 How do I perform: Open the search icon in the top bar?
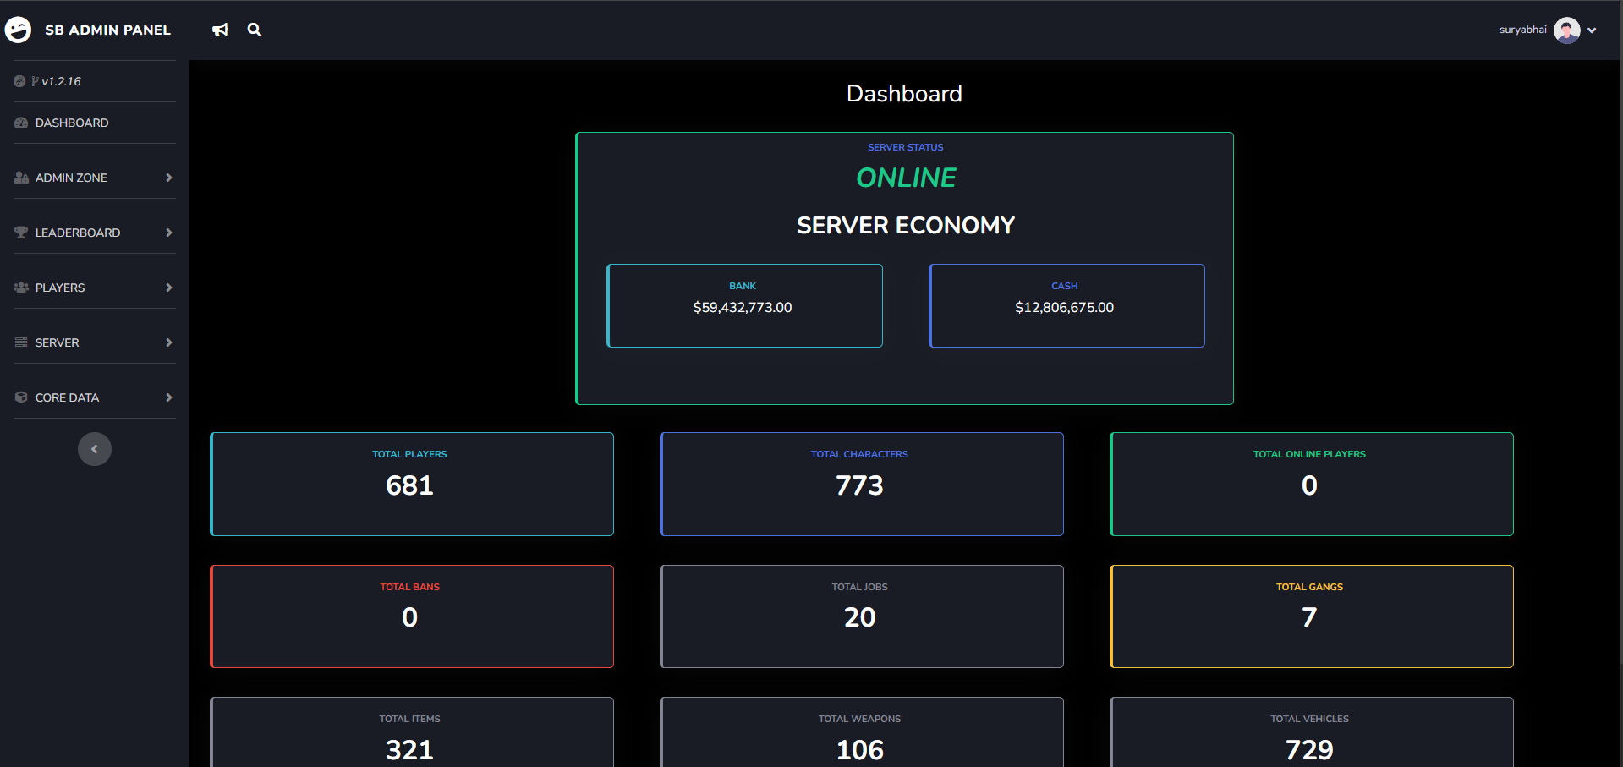coord(254,30)
